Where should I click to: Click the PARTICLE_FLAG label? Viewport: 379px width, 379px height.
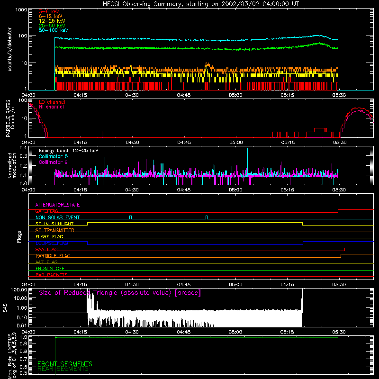pos(53,256)
